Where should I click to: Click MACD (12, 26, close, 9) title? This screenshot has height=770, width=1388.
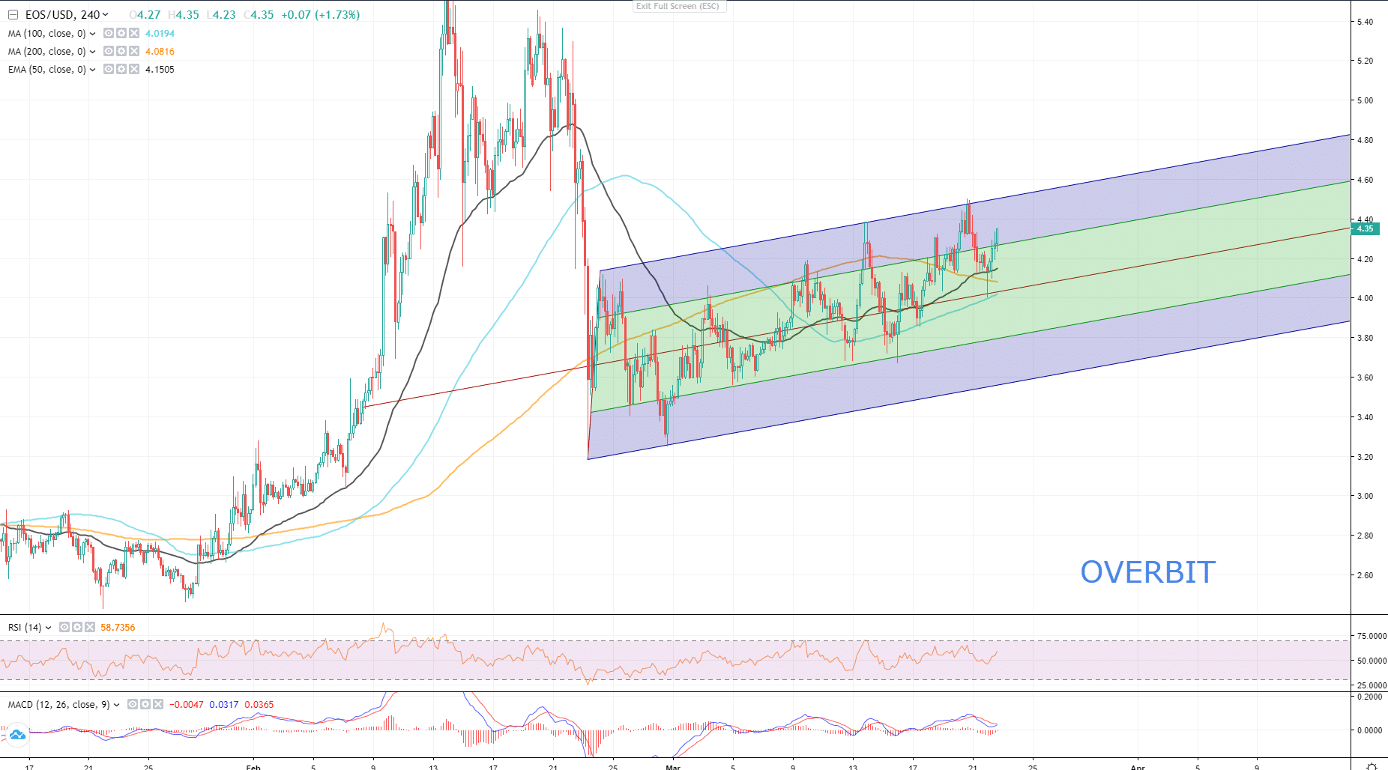(x=59, y=705)
